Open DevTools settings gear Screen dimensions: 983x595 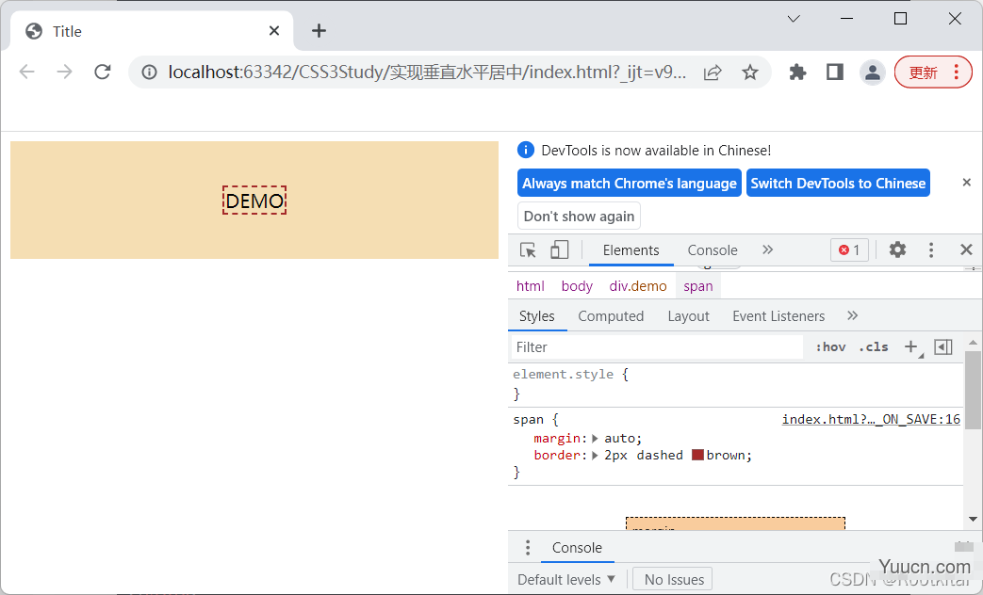(x=898, y=249)
